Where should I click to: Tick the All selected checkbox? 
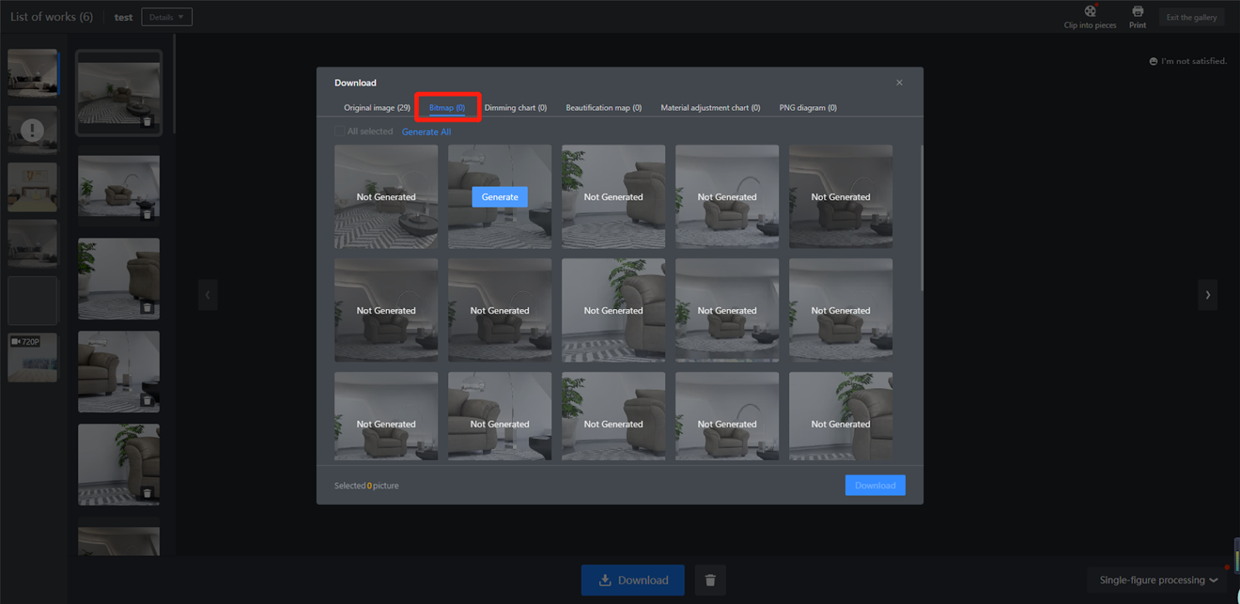click(339, 132)
